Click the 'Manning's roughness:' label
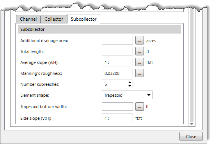Viewport: 213px width, 144px height. pos(41,73)
